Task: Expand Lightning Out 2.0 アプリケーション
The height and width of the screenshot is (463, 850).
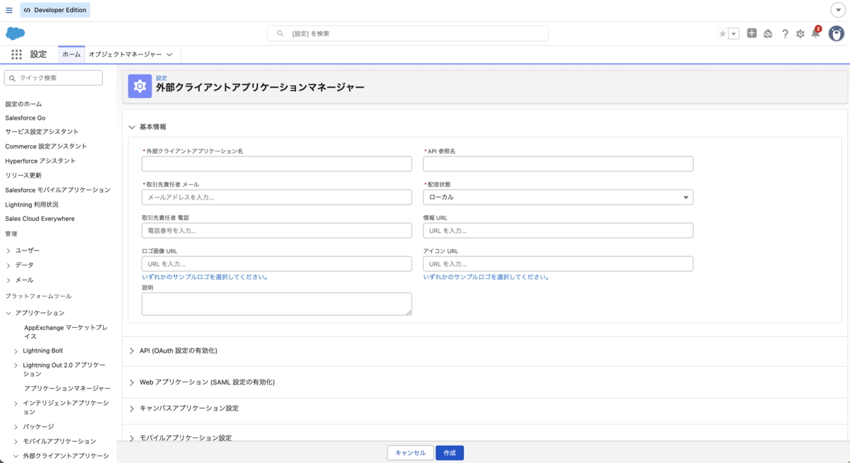Action: click(16, 365)
